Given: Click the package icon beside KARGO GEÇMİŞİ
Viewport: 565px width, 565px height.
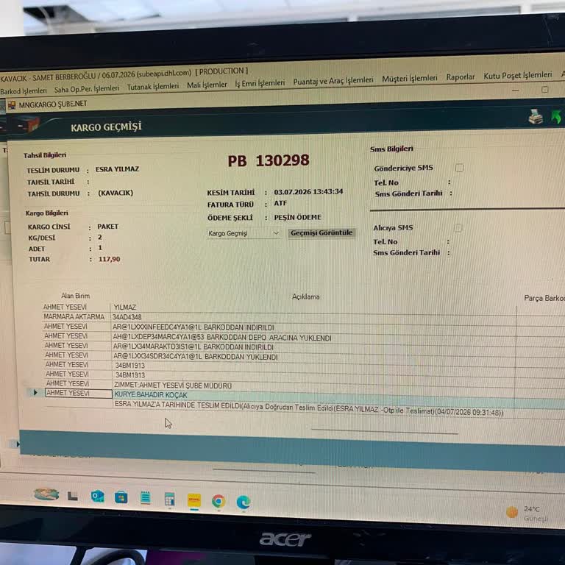Looking at the screenshot, I should pyautogui.click(x=28, y=125).
